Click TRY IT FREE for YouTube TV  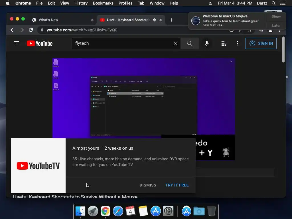click(177, 185)
